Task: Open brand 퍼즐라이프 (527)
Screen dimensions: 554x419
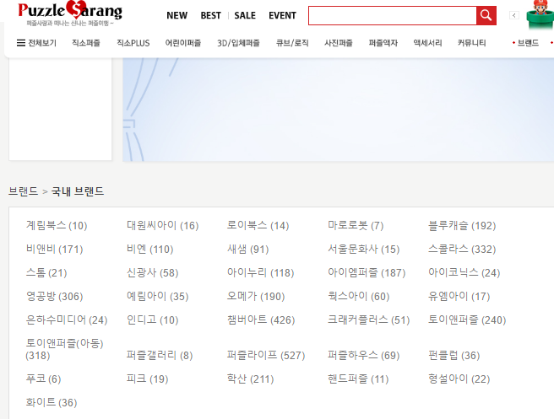Action: (266, 355)
